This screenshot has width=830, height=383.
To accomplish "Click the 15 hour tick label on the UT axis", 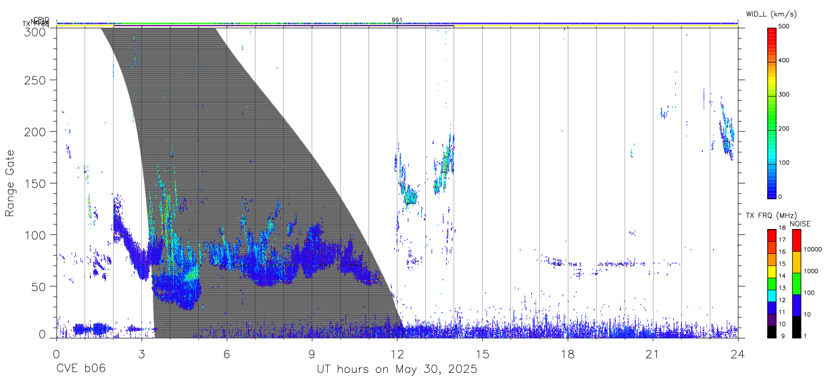I will [x=483, y=354].
